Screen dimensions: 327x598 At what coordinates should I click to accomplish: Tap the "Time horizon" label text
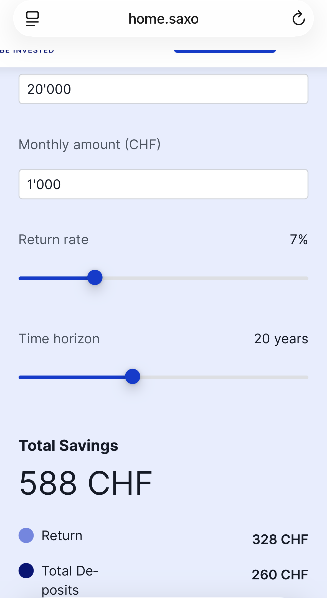(59, 339)
